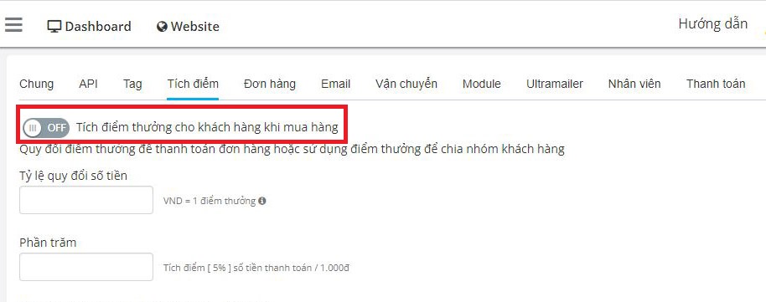Open the Website link
The width and height of the screenshot is (766, 302).
(x=188, y=26)
